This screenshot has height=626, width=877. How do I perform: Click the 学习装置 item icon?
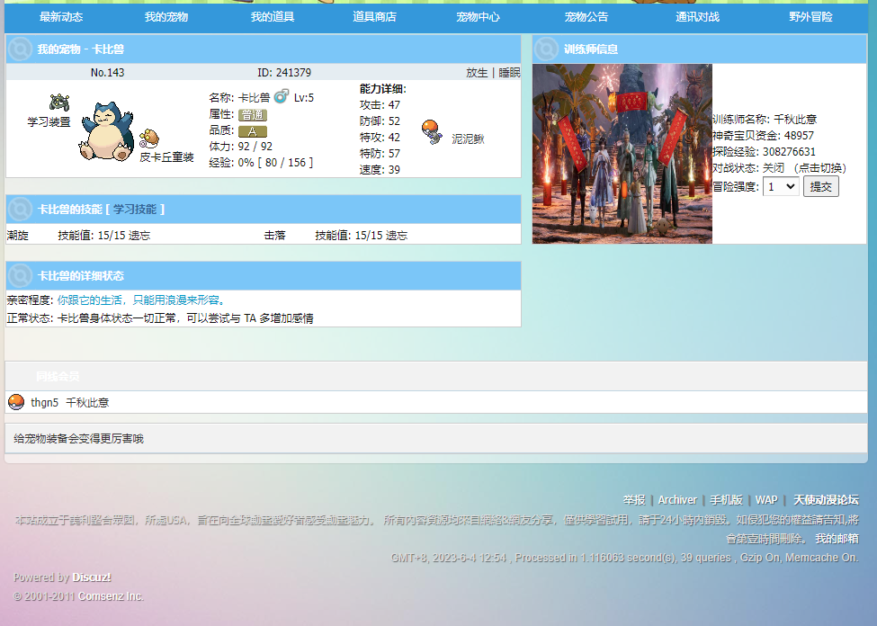[x=59, y=103]
